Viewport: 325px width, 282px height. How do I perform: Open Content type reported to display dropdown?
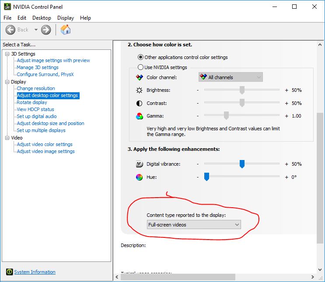[x=194, y=225]
